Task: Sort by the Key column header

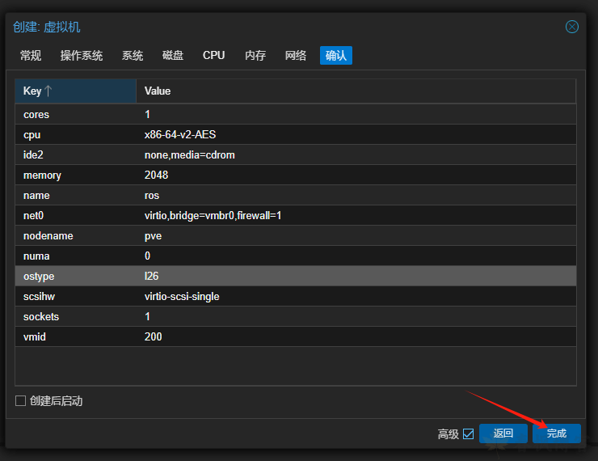Action: pyautogui.click(x=75, y=91)
